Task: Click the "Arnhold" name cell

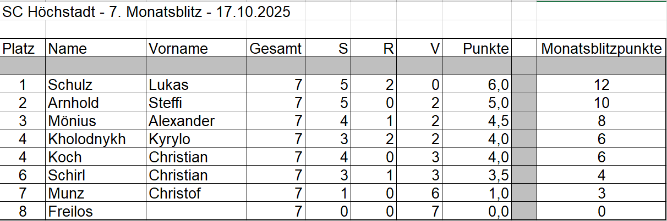Action: (x=74, y=103)
